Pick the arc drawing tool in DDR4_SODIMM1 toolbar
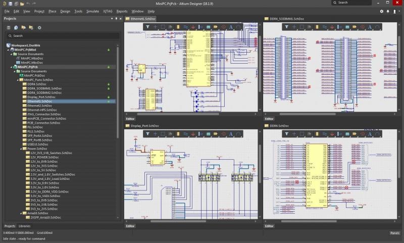Screen dimensions: 404x243 377,27
